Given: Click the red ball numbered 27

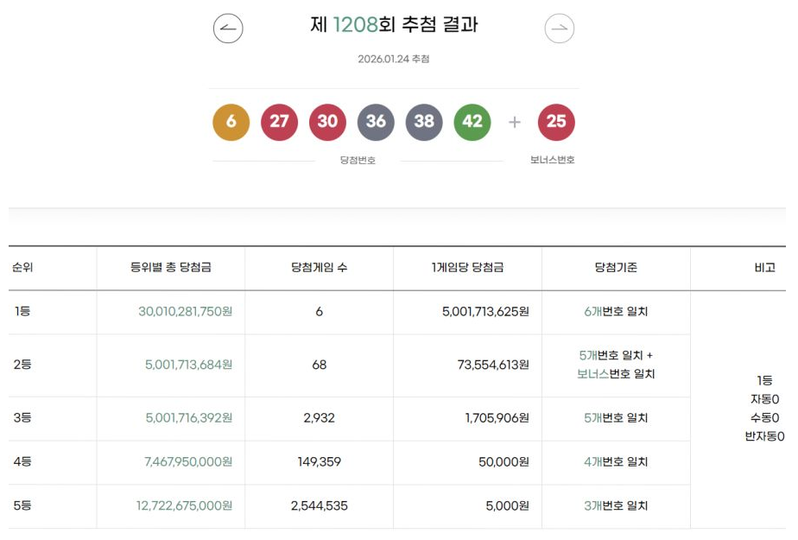Looking at the screenshot, I should click(x=279, y=122).
